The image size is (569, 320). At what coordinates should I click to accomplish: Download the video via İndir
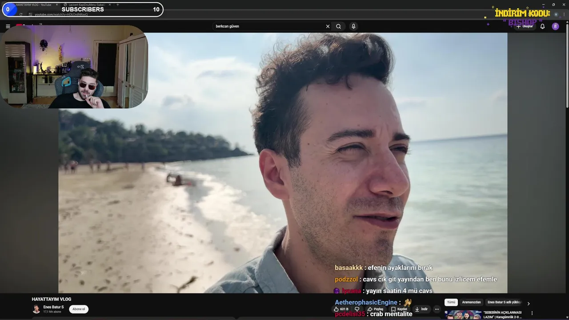pyautogui.click(x=421, y=309)
